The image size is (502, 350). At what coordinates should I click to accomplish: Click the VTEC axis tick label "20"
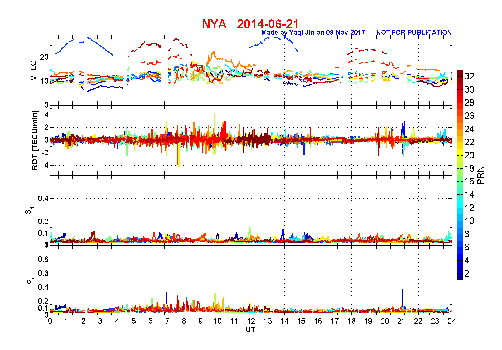(44, 57)
